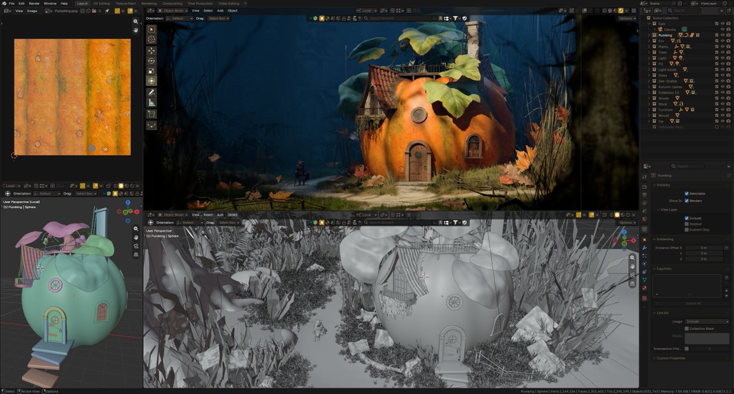Expand the Custom Properties panel
This screenshot has height=394, width=734.
click(x=653, y=358)
